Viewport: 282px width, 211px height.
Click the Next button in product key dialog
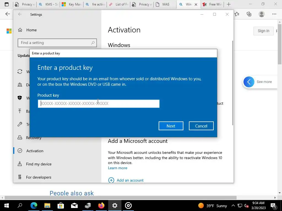click(x=171, y=126)
